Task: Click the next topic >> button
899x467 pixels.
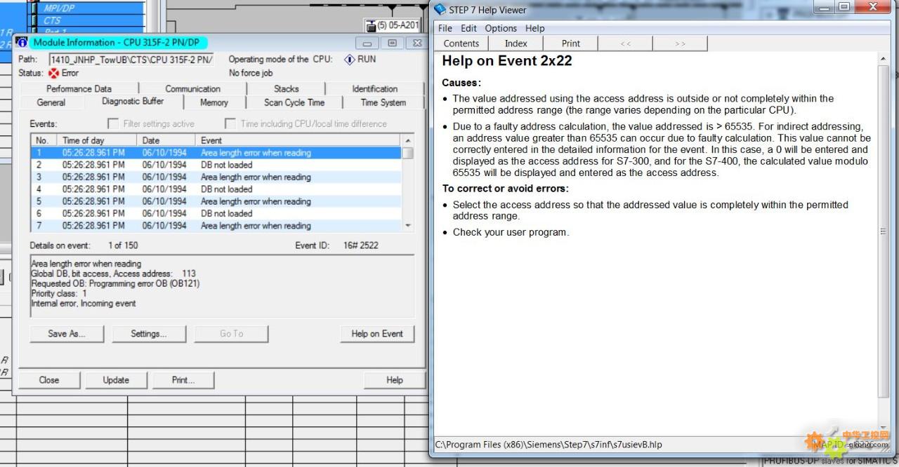Action: point(680,43)
